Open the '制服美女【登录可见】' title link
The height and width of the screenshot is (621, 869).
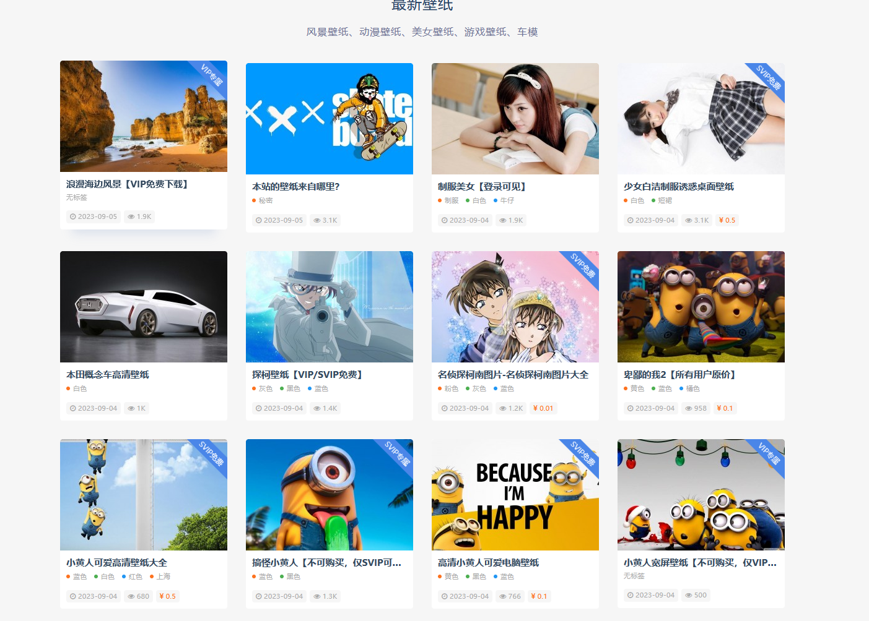click(x=481, y=186)
